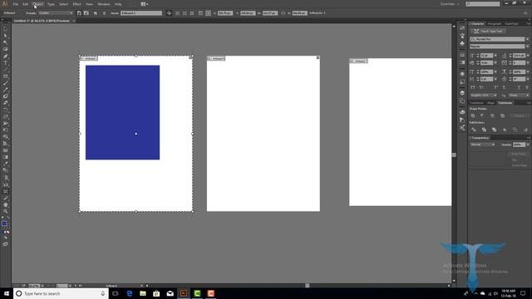Open the Stroke panel from the dock

click(462, 55)
